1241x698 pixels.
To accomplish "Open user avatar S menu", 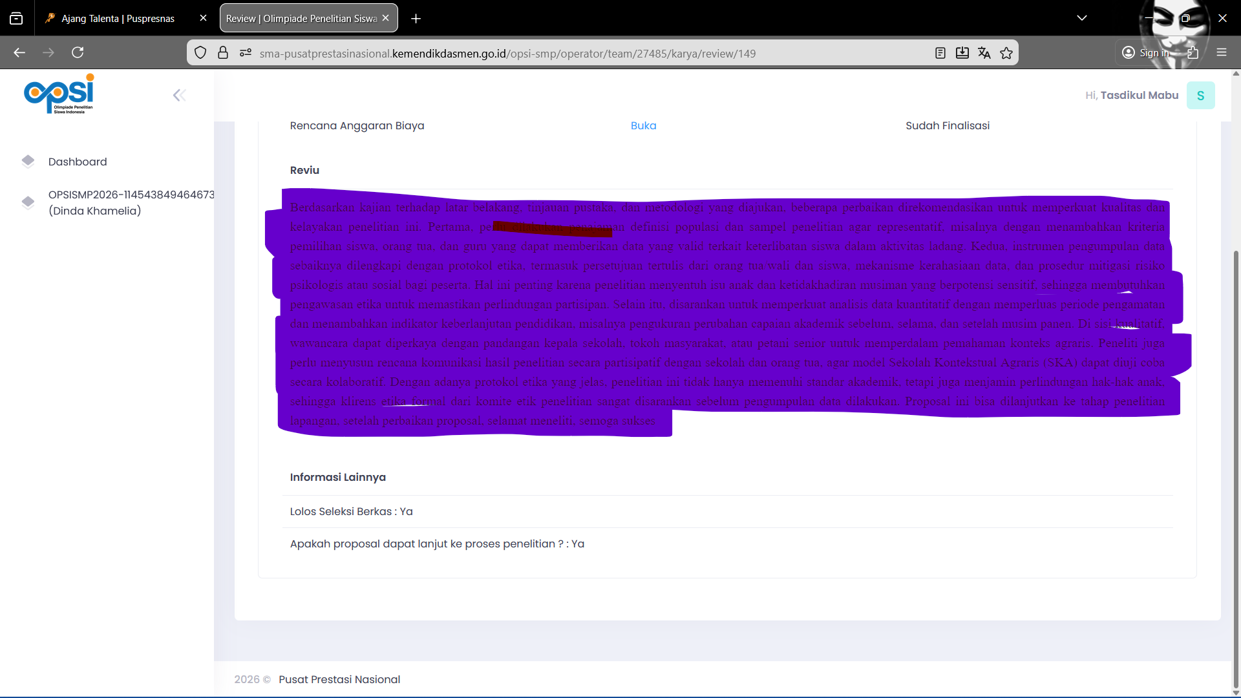I will pos(1200,96).
